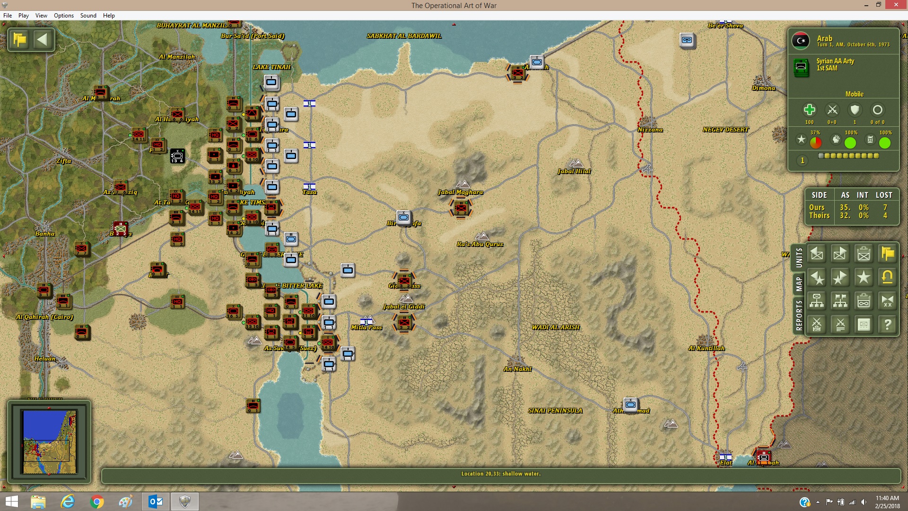Open Outlook from the taskbar
This screenshot has height=511, width=908.
(156, 502)
